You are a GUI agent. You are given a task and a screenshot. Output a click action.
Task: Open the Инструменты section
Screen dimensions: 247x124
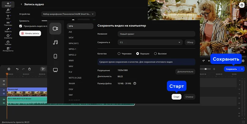pos(8,49)
